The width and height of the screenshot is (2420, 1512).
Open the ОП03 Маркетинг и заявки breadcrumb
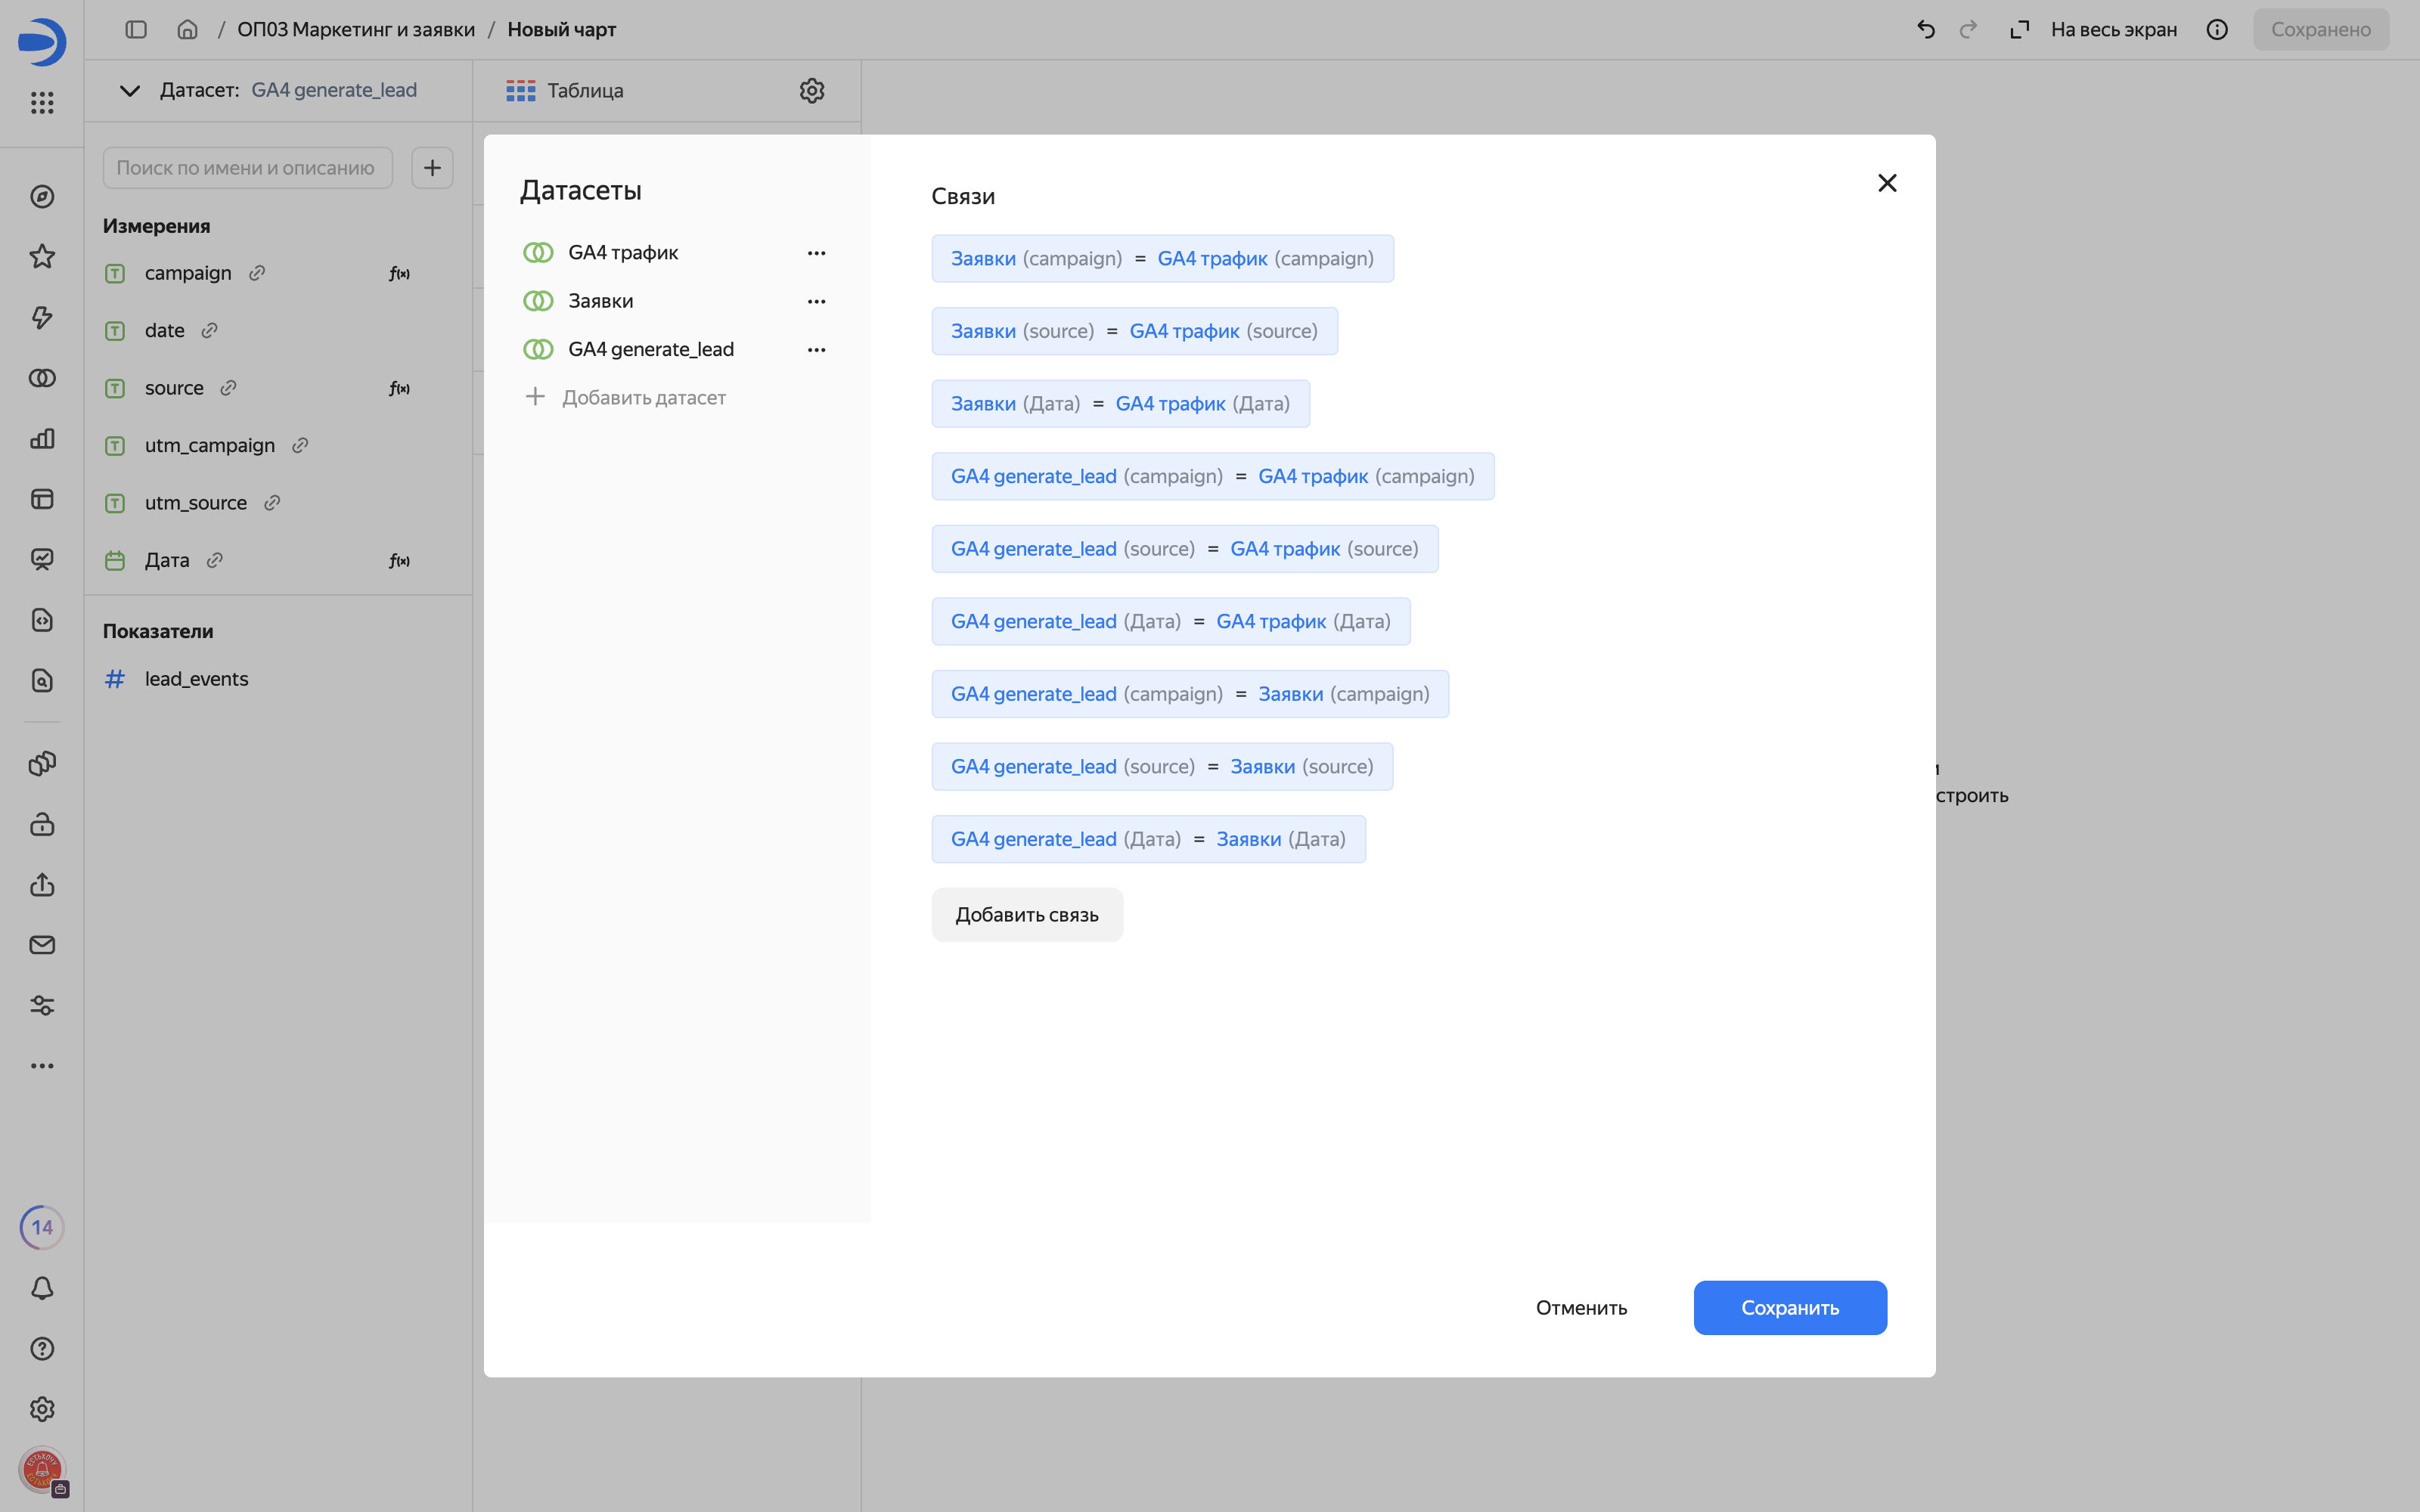click(356, 30)
